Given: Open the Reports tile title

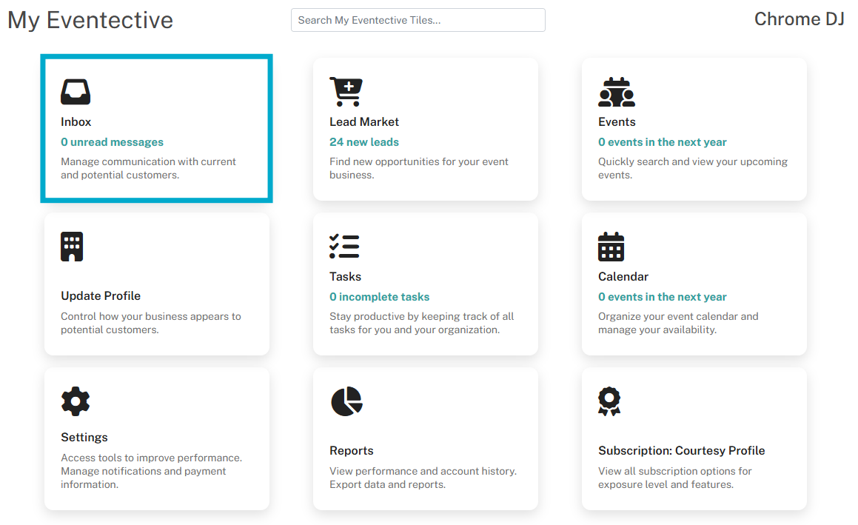Looking at the screenshot, I should (x=352, y=451).
